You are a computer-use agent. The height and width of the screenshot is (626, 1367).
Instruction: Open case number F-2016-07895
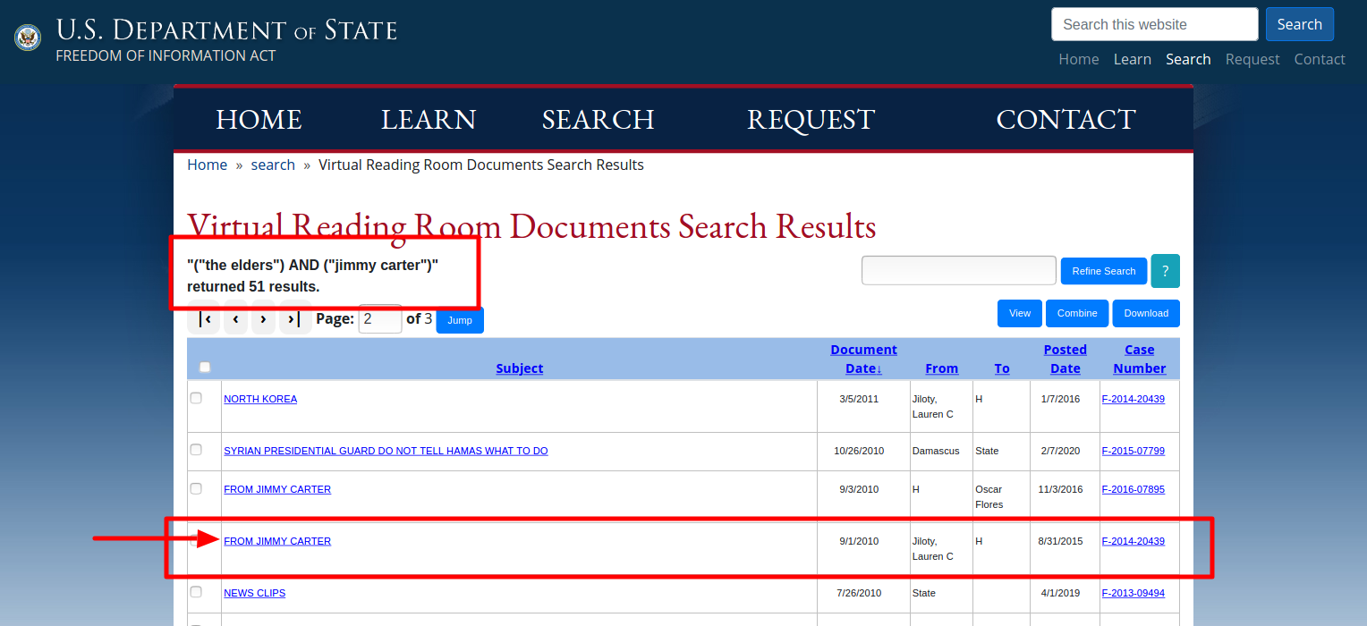(1134, 489)
